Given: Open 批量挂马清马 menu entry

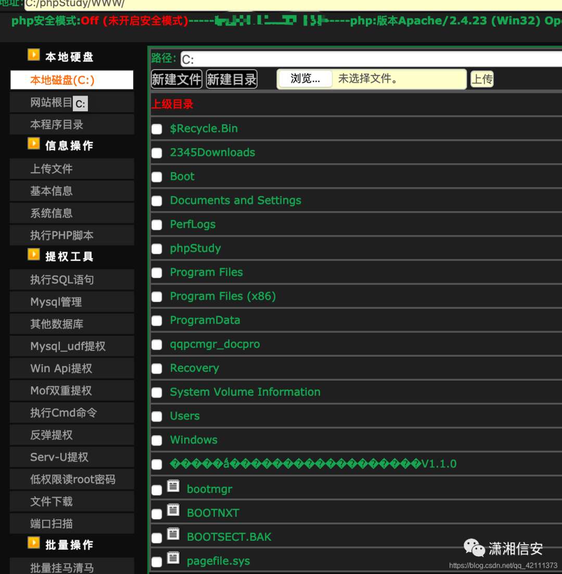Looking at the screenshot, I should 72,567.
